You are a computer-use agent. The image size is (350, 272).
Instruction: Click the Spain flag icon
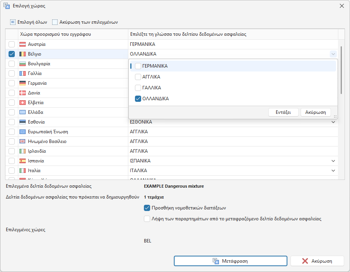pos(23,161)
